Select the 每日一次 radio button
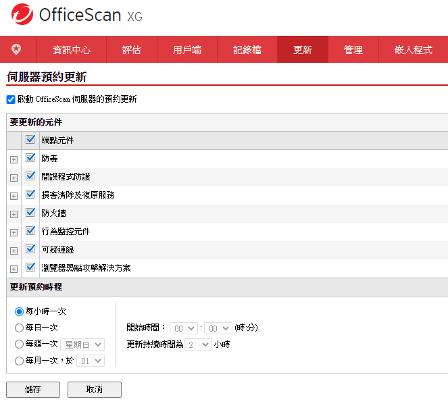The width and height of the screenshot is (448, 412). point(19,328)
